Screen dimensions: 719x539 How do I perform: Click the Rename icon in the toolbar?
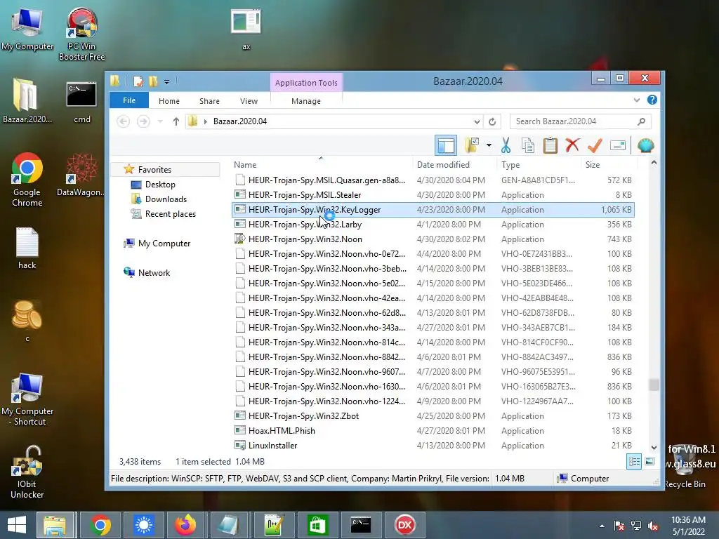tap(618, 146)
